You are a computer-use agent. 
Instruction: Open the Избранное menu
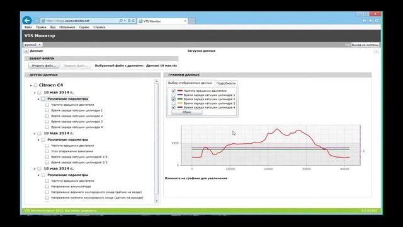[67, 27]
